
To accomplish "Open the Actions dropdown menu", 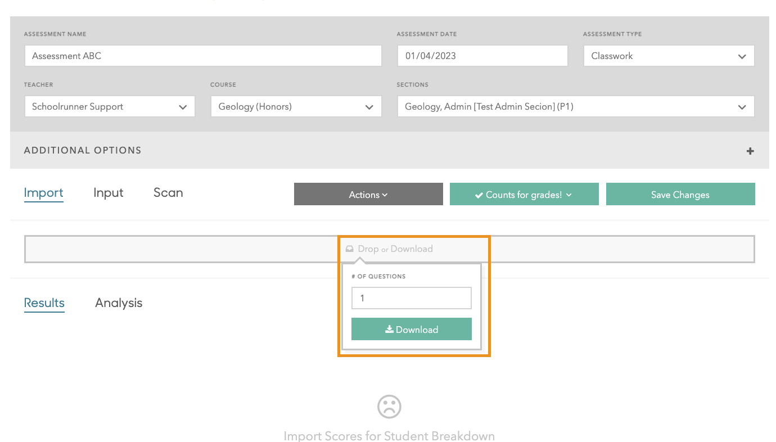I will click(368, 195).
